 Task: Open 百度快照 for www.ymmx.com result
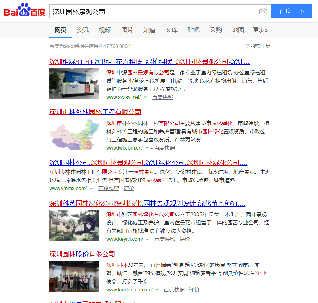pyautogui.click(x=109, y=188)
